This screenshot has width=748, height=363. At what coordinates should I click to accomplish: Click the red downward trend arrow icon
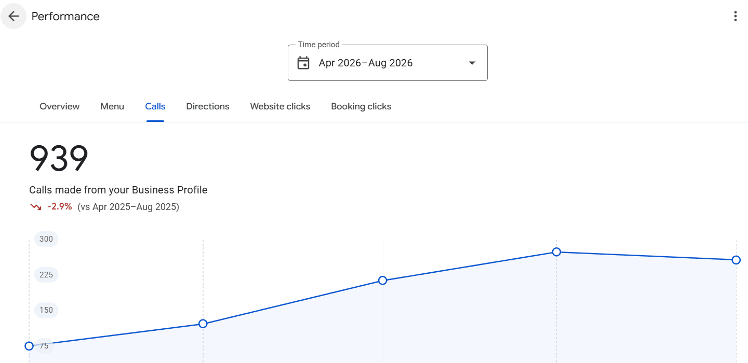point(36,207)
